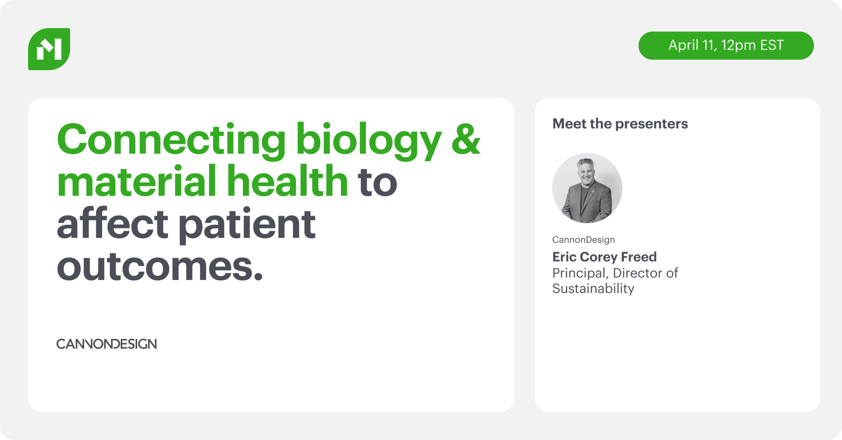Click the Eric Corey Freed name
The width and height of the screenshot is (842, 440).
click(604, 256)
